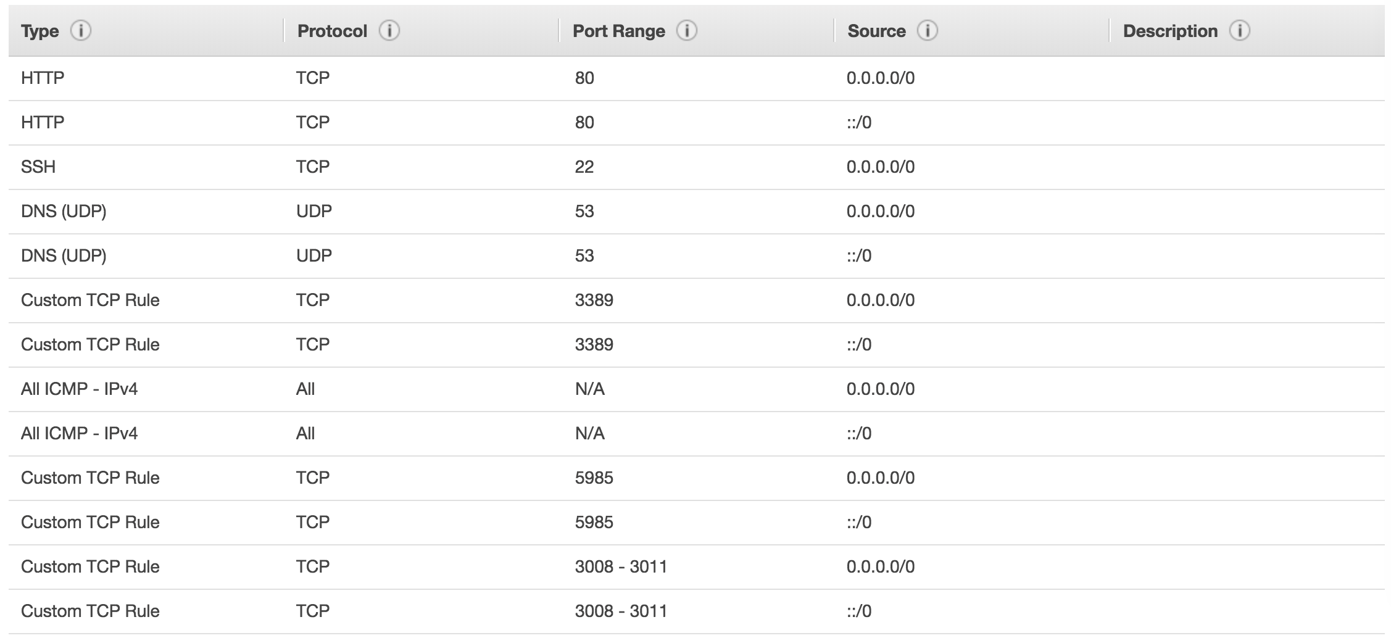Click the 0.0.0.0/0 source in the SSH row
This screenshot has width=1391, height=638.
pos(880,167)
